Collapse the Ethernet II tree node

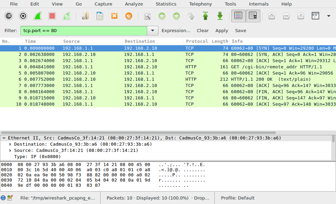point(4,138)
